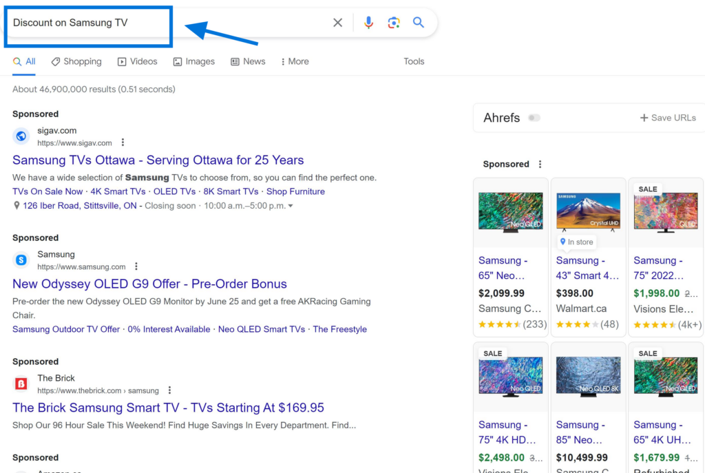Viewport: 705px width, 473px height.
Task: Open Google Lens image search
Action: tap(393, 22)
